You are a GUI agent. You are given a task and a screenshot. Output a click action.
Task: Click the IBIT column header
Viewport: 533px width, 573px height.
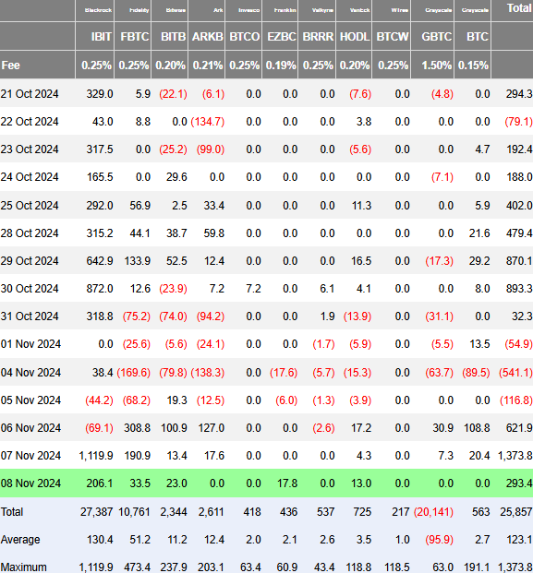[x=101, y=37]
